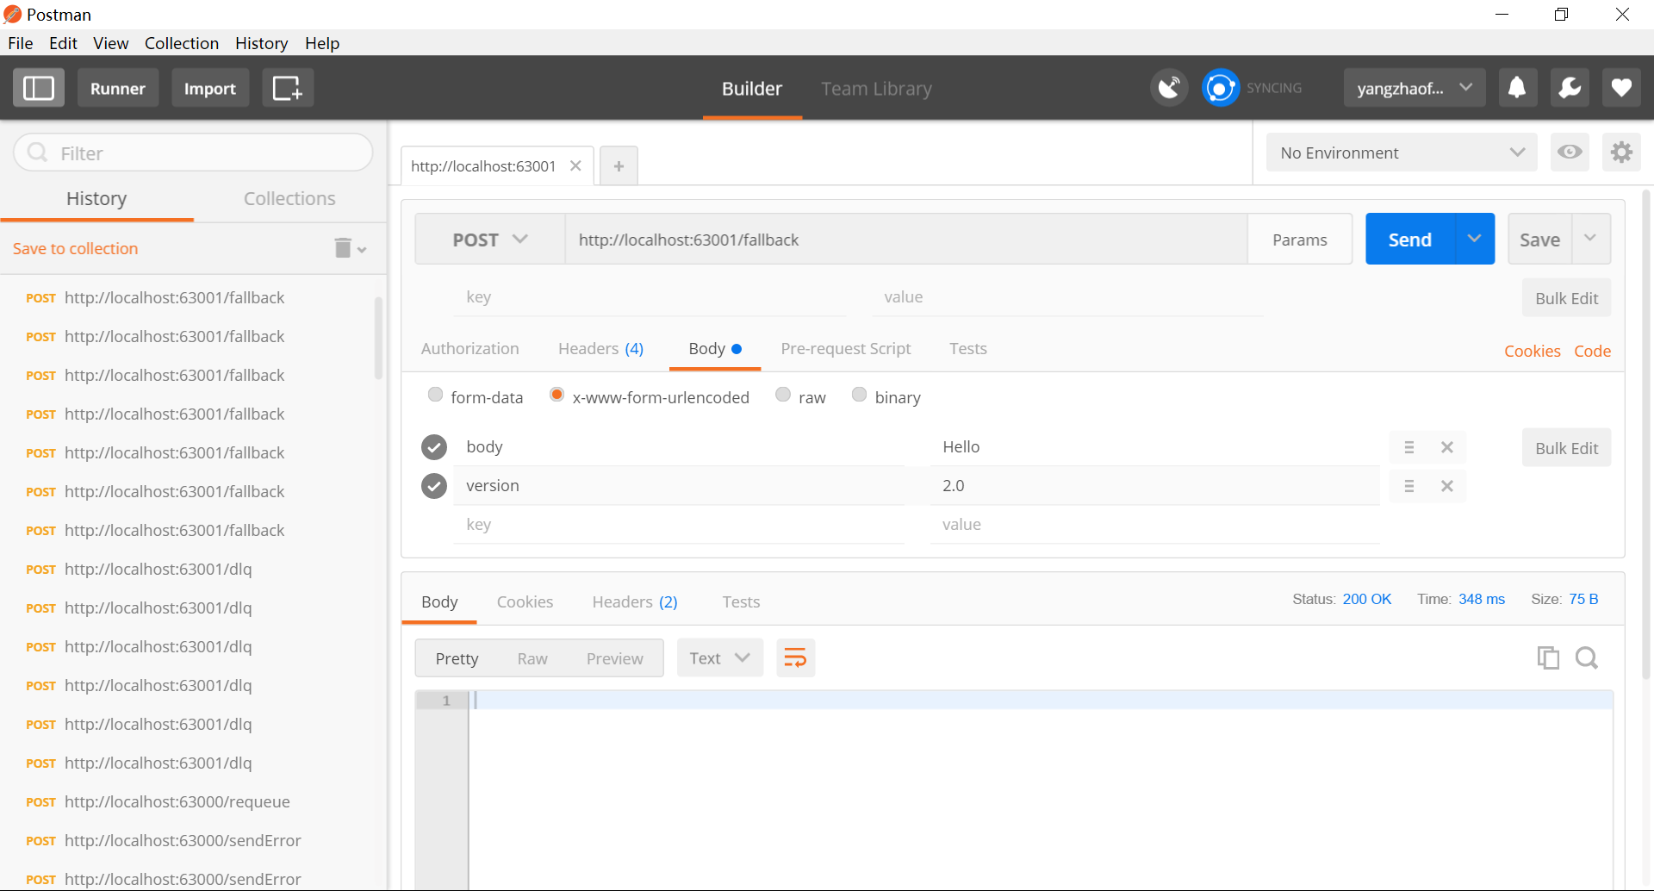
Task: Open the File menu
Action: pyautogui.click(x=20, y=43)
